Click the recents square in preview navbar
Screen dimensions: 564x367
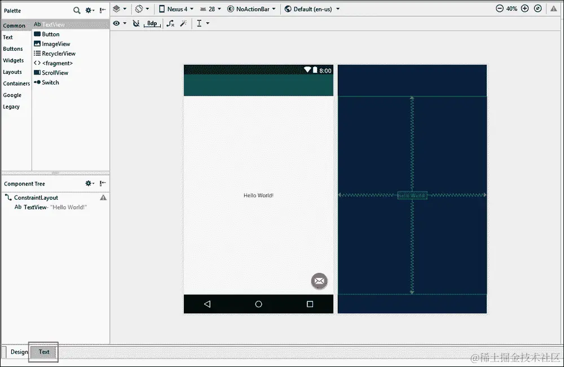pyautogui.click(x=310, y=304)
